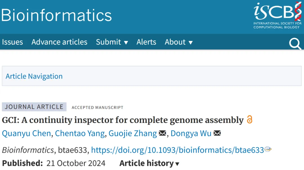Screen dimensions: 304x170
Task: Go to Advance articles
Action: point(59,42)
